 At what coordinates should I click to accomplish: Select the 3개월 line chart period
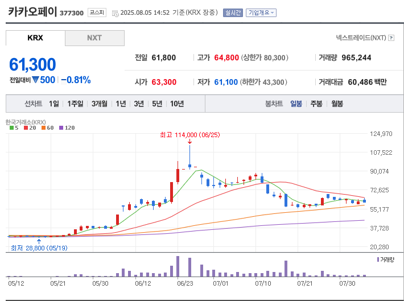(x=100, y=104)
